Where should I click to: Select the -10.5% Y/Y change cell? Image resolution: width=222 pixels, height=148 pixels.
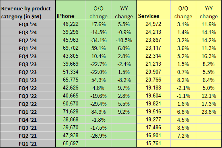[x=124, y=40]
